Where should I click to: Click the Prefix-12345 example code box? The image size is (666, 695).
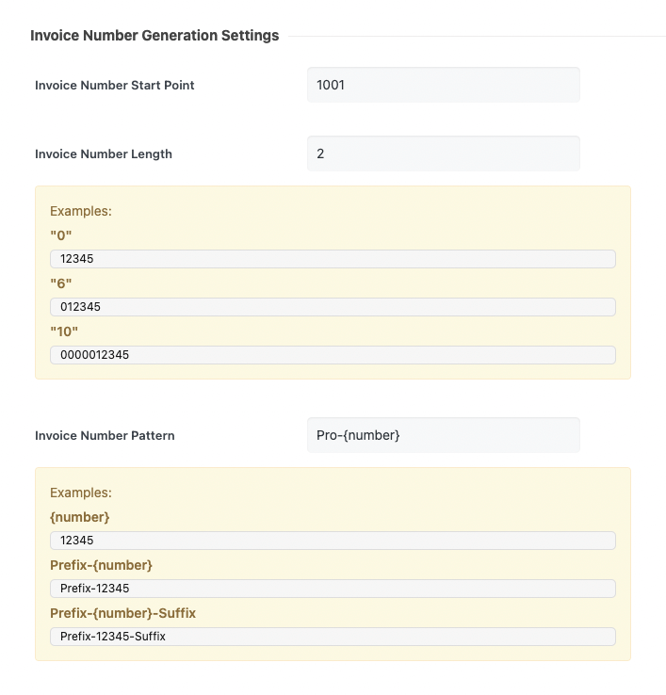point(332,589)
